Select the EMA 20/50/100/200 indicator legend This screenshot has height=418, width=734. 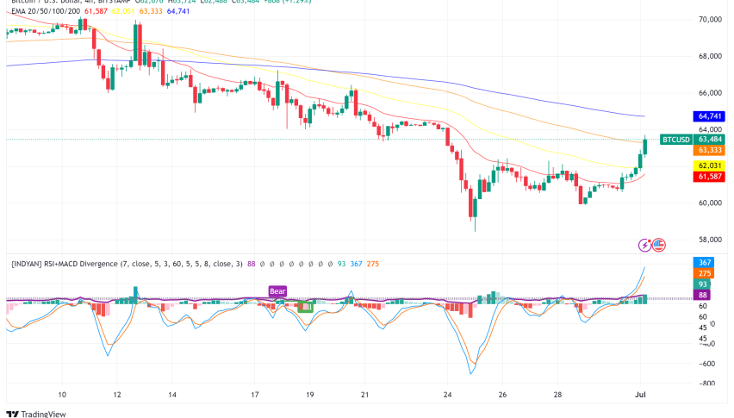point(46,10)
